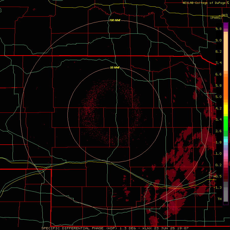Click the 5.0 legend value
This screenshot has height=230, width=230.
218,97
